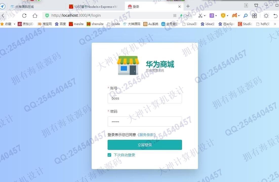Viewport: 279px width, 182px height.
Task: Click the browser back arrow
Action: (x=3, y=16)
